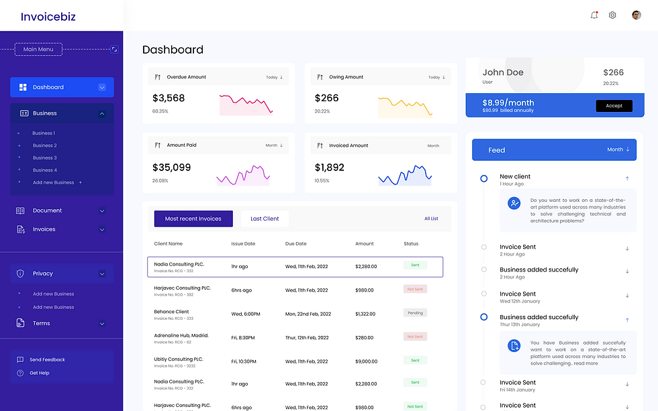
Task: Toggle the Privacy menu chevron
Action: (x=102, y=274)
